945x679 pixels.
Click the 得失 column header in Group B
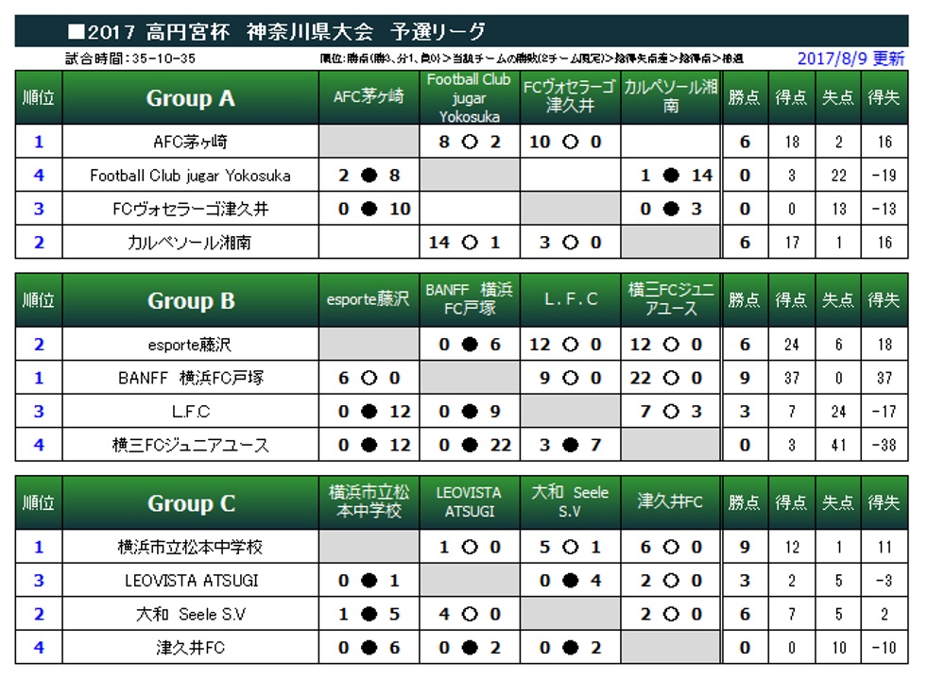tap(885, 300)
